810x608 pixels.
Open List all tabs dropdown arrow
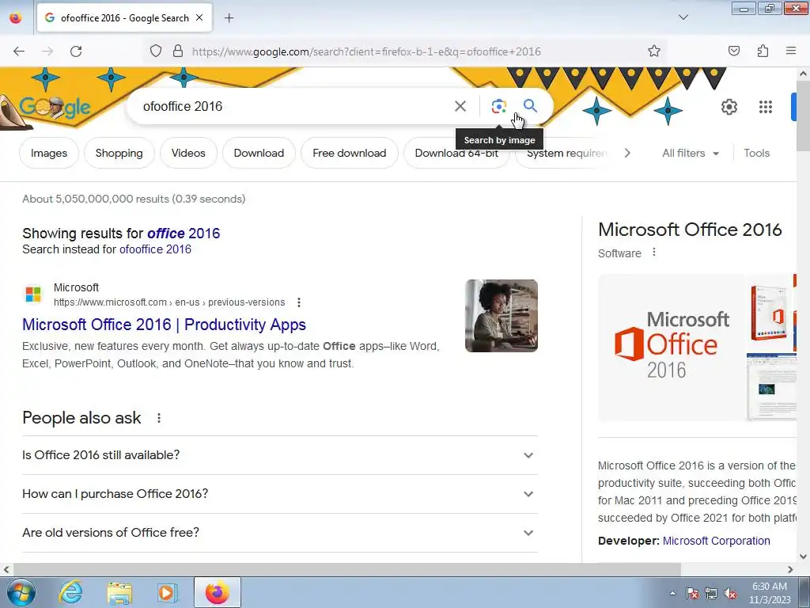683,17
